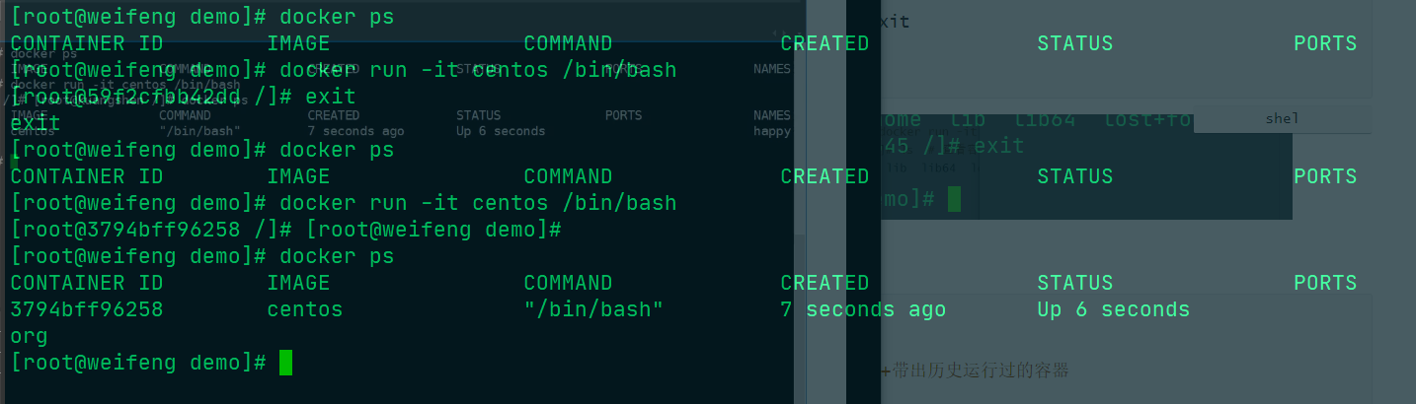Click the bright green quoted "/bin/bash" command value
The width and height of the screenshot is (1416, 404).
point(593,309)
